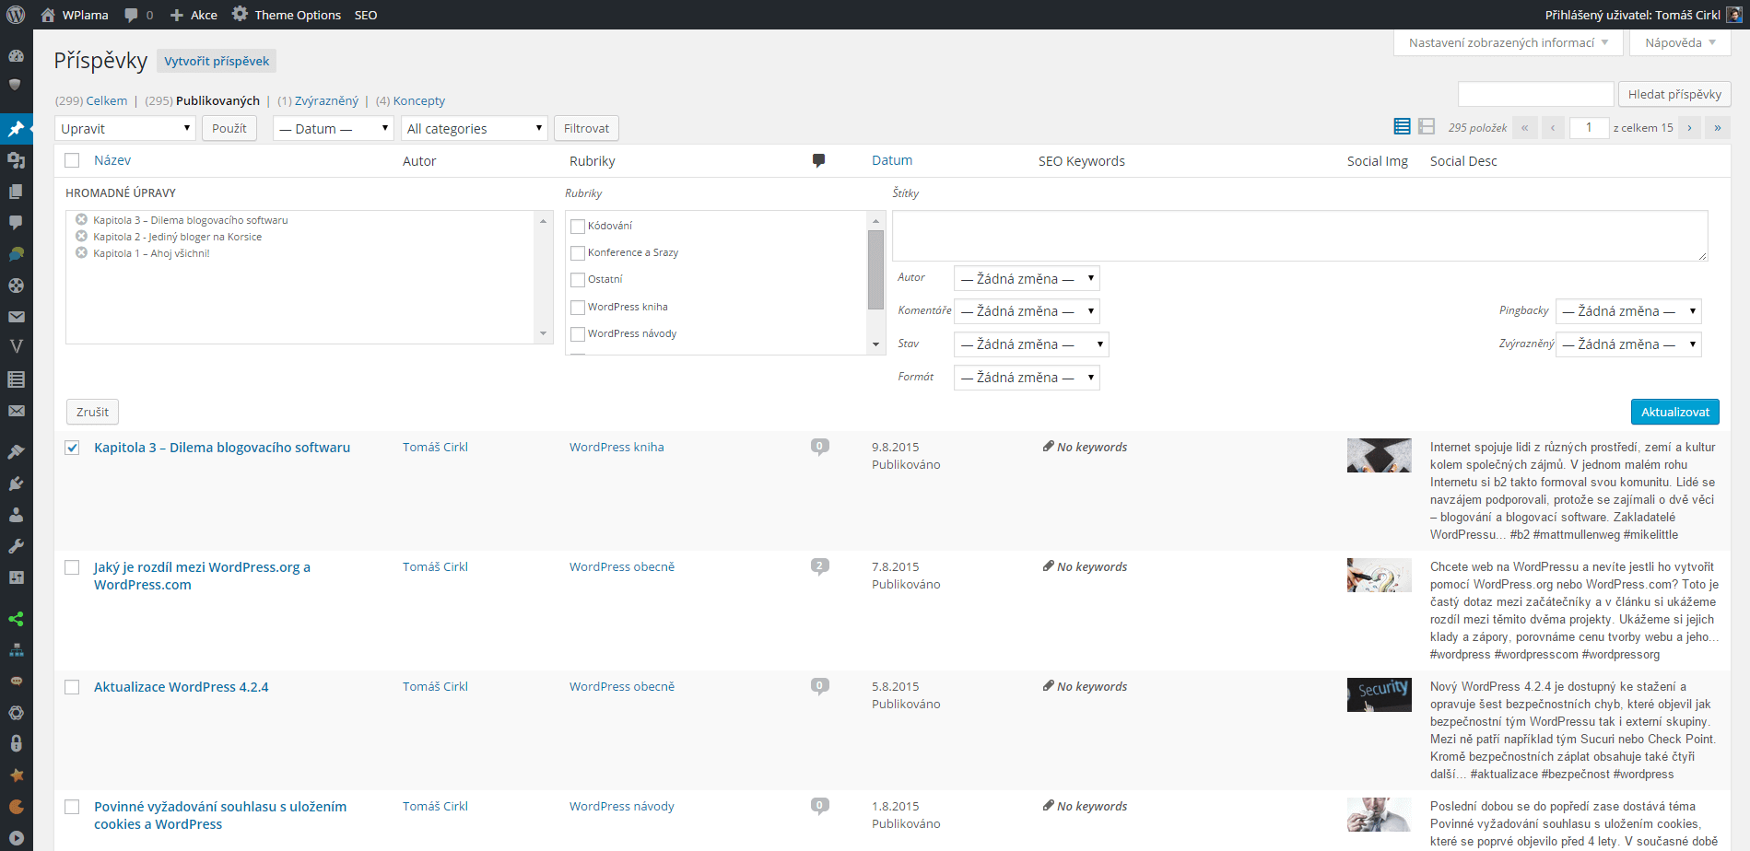Remove Kapitola 2 from bulk edit list
The image size is (1750, 851).
pos(81,236)
